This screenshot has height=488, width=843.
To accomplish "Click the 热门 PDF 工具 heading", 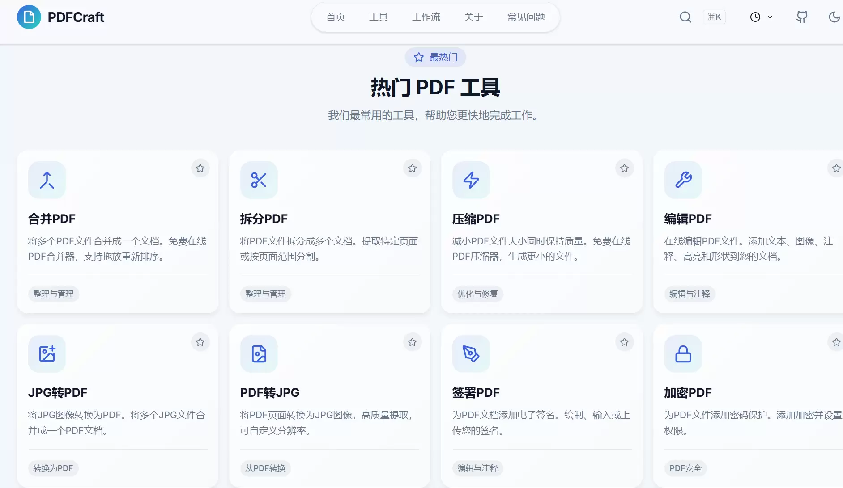I will tap(435, 88).
